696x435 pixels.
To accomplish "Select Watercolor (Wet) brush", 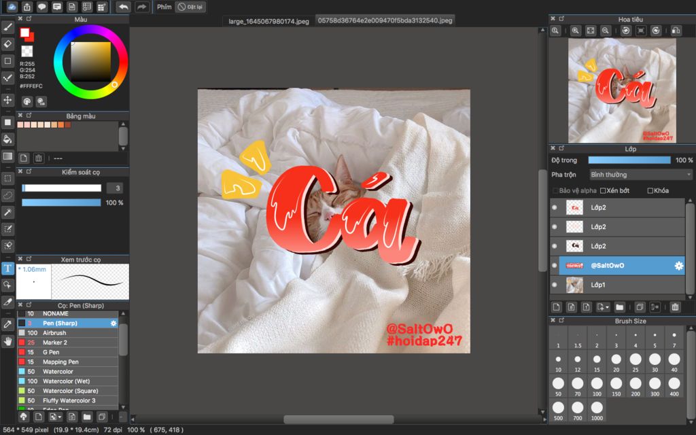I will tap(67, 381).
